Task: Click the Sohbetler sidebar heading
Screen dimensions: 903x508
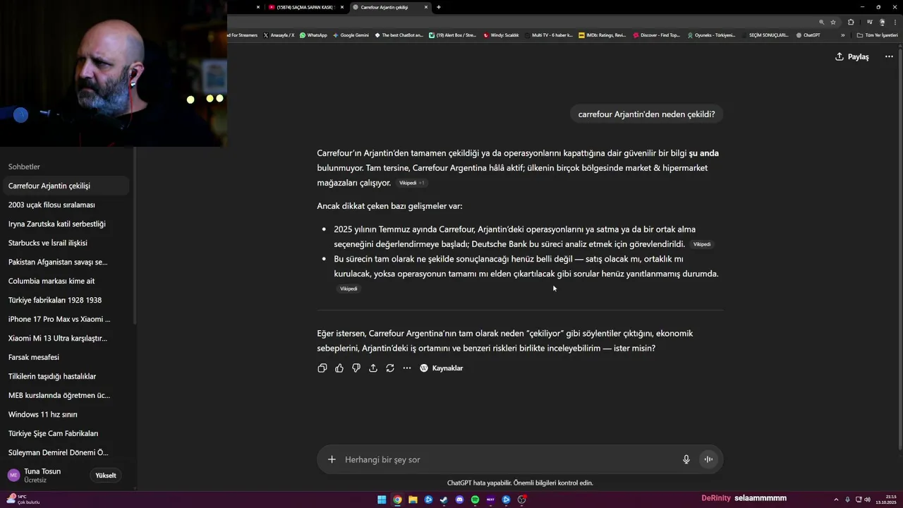Action: pyautogui.click(x=24, y=167)
